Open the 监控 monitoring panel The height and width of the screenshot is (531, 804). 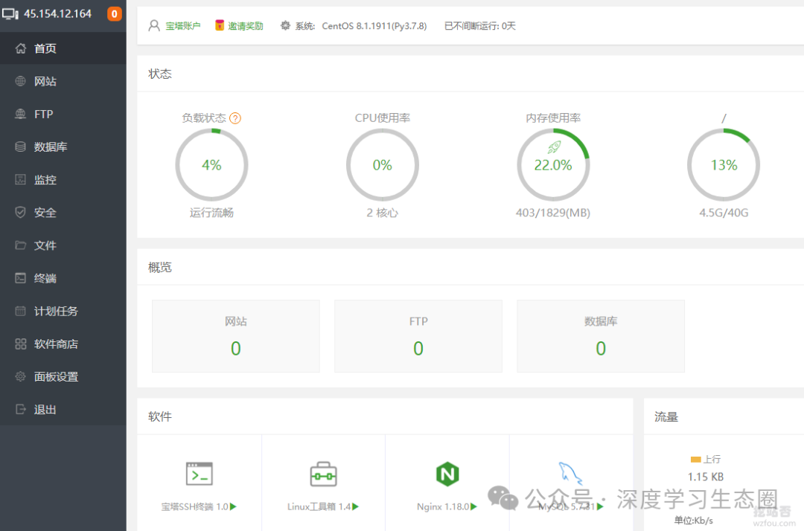coord(45,179)
